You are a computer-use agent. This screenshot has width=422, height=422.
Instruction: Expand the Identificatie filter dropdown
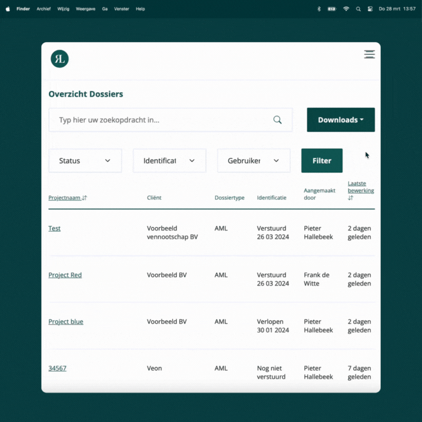pos(169,161)
